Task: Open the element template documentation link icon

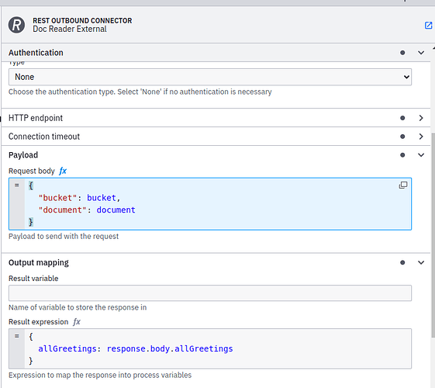Action: coord(428,26)
